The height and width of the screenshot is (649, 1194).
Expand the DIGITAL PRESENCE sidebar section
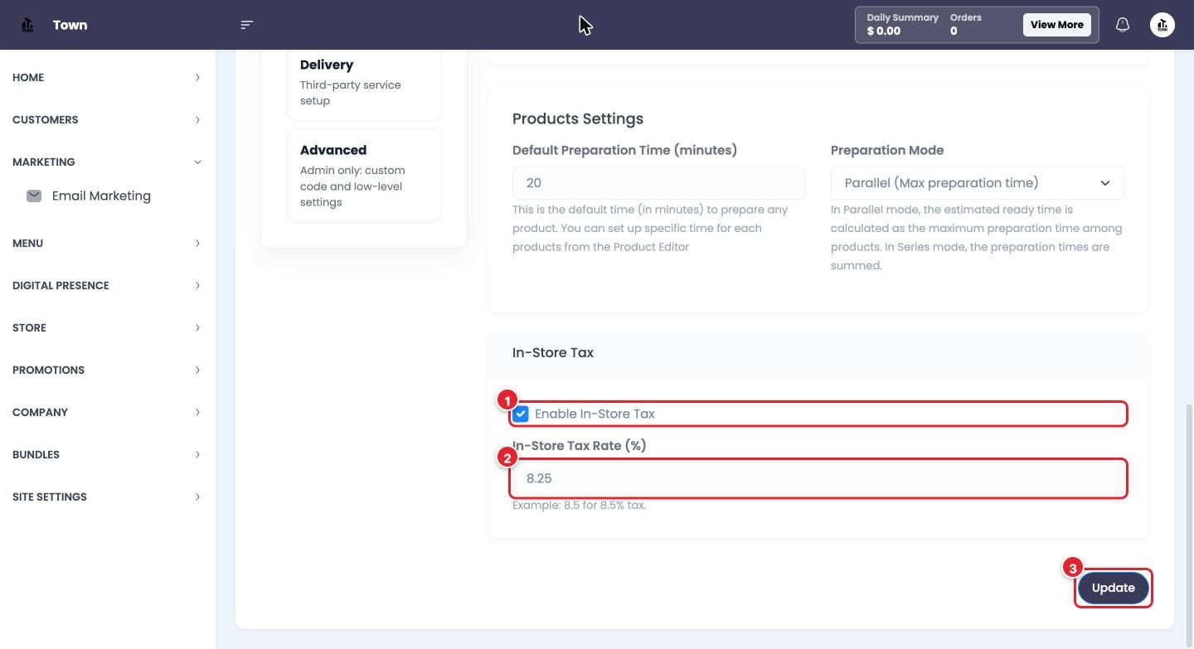pyautogui.click(x=106, y=285)
